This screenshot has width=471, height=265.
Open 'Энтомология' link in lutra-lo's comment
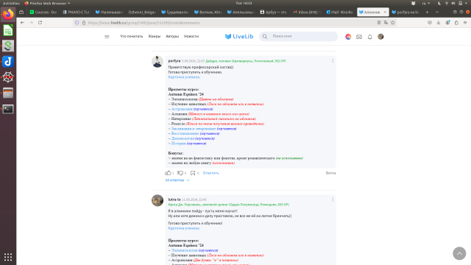tap(185, 250)
